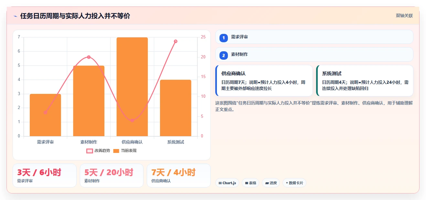The height and width of the screenshot is (200, 426).
Task: Select the numbered badge 1 for 需求评审
Action: (223, 38)
